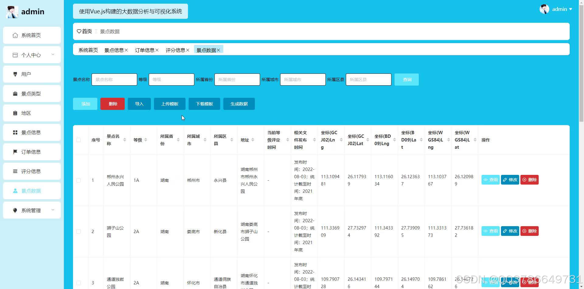Sort table by 所属省份 column
Screen dimensions: 584x289
point(178,140)
